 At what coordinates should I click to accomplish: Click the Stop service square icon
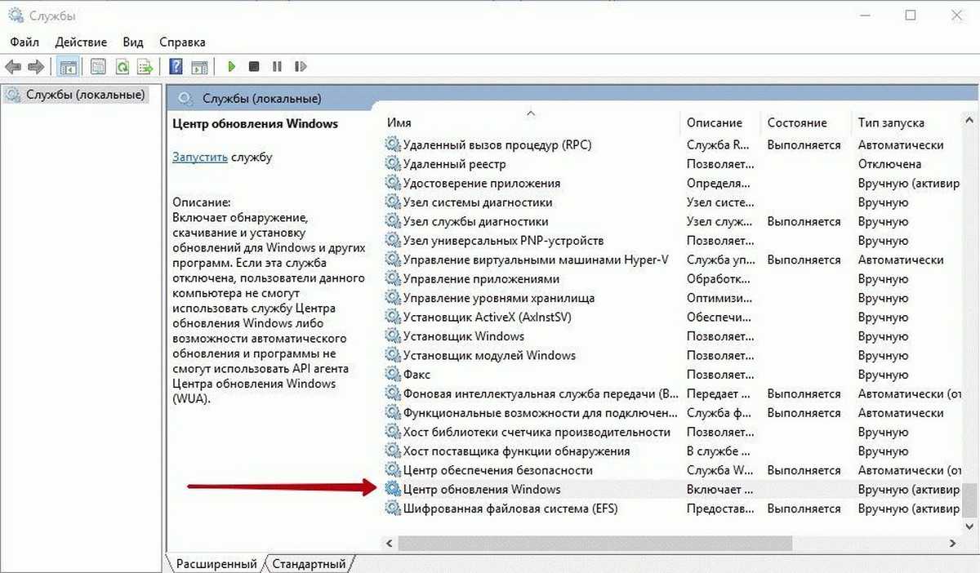254,67
